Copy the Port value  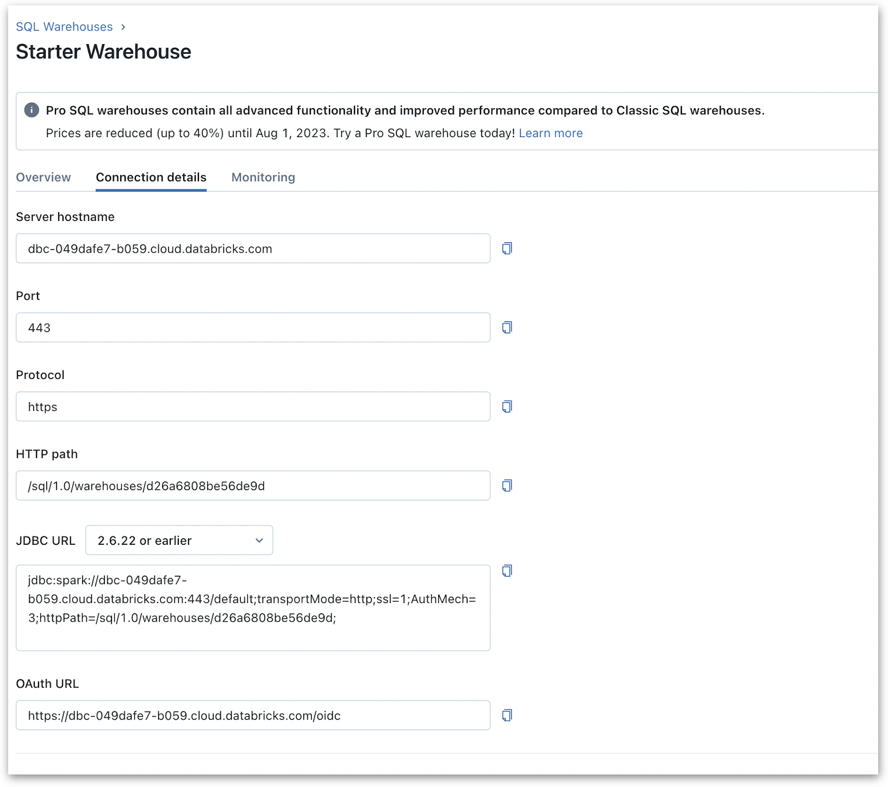tap(507, 328)
